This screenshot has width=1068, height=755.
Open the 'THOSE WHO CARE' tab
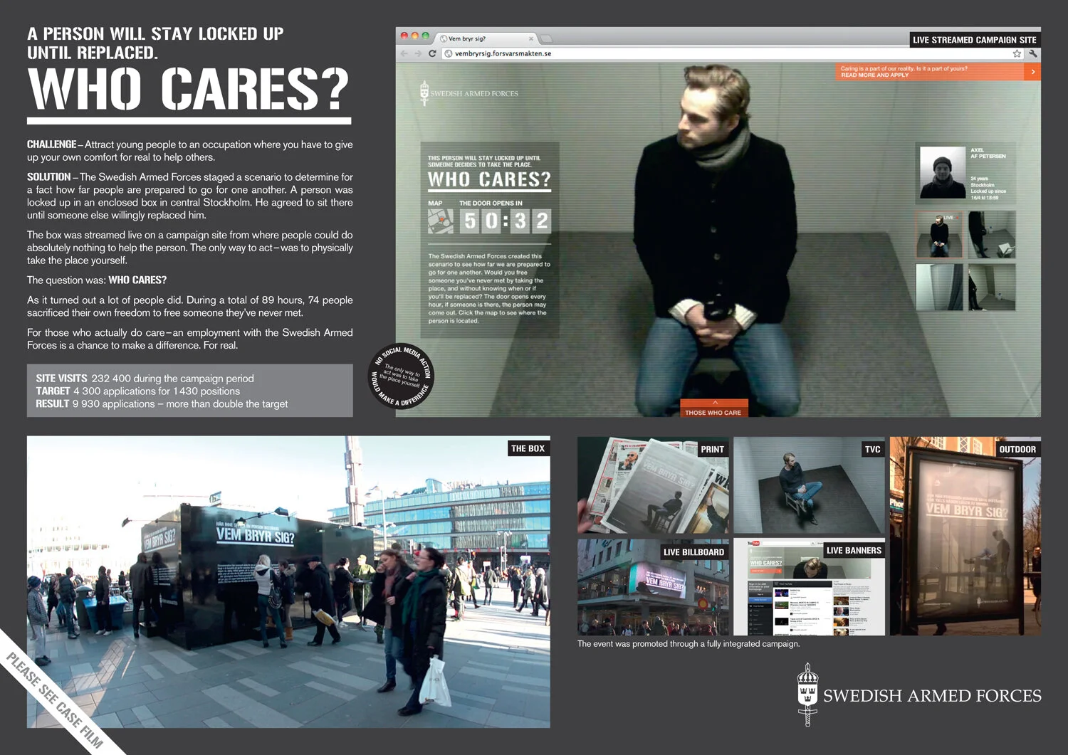coord(713,408)
